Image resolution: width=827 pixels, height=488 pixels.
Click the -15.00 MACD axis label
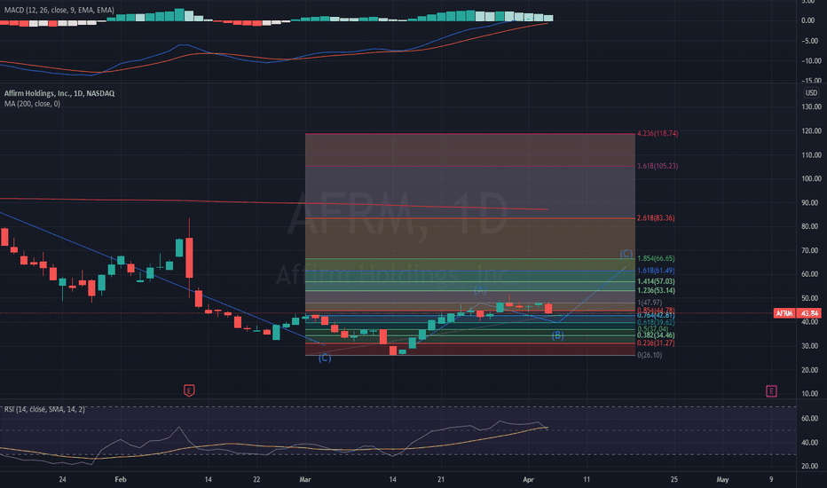(x=809, y=80)
